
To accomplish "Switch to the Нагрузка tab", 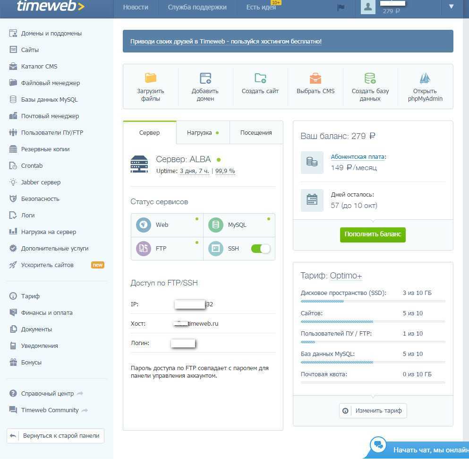I will [203, 133].
